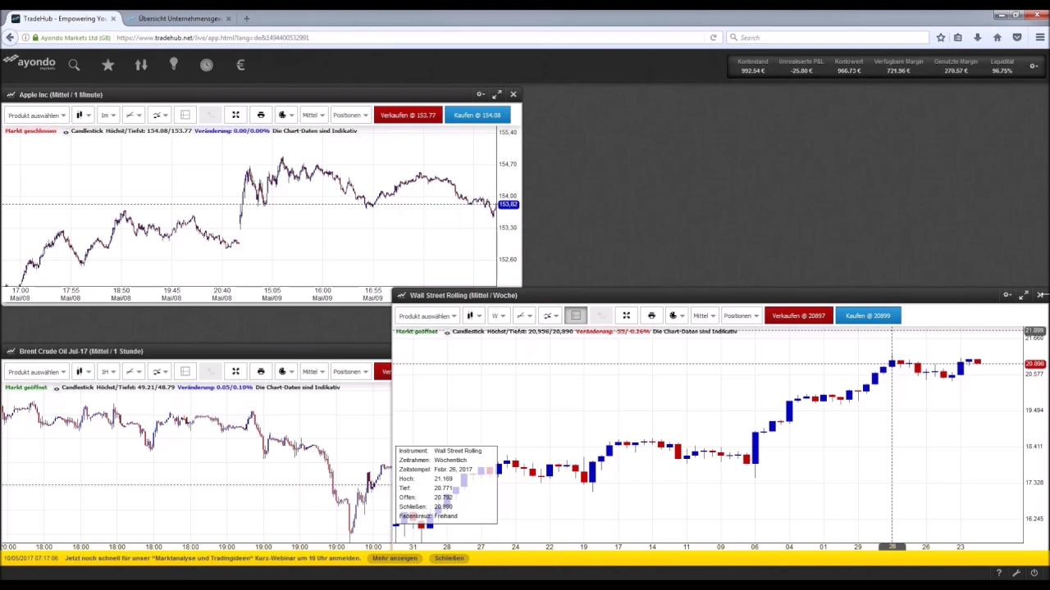Open drawing tools dropdown in Apple chart
Image resolution: width=1050 pixels, height=590 pixels.
[133, 115]
